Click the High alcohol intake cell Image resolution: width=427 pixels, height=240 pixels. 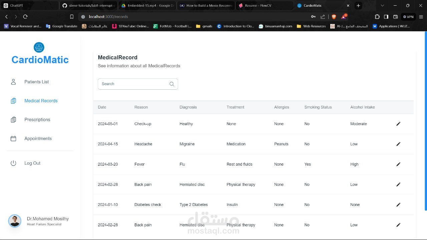point(354,164)
